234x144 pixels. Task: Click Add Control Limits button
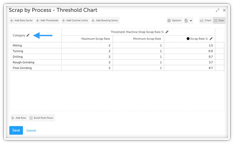75,20
